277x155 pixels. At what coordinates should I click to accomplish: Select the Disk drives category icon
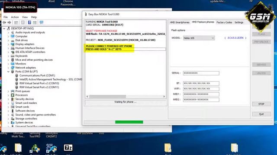point(13,40)
